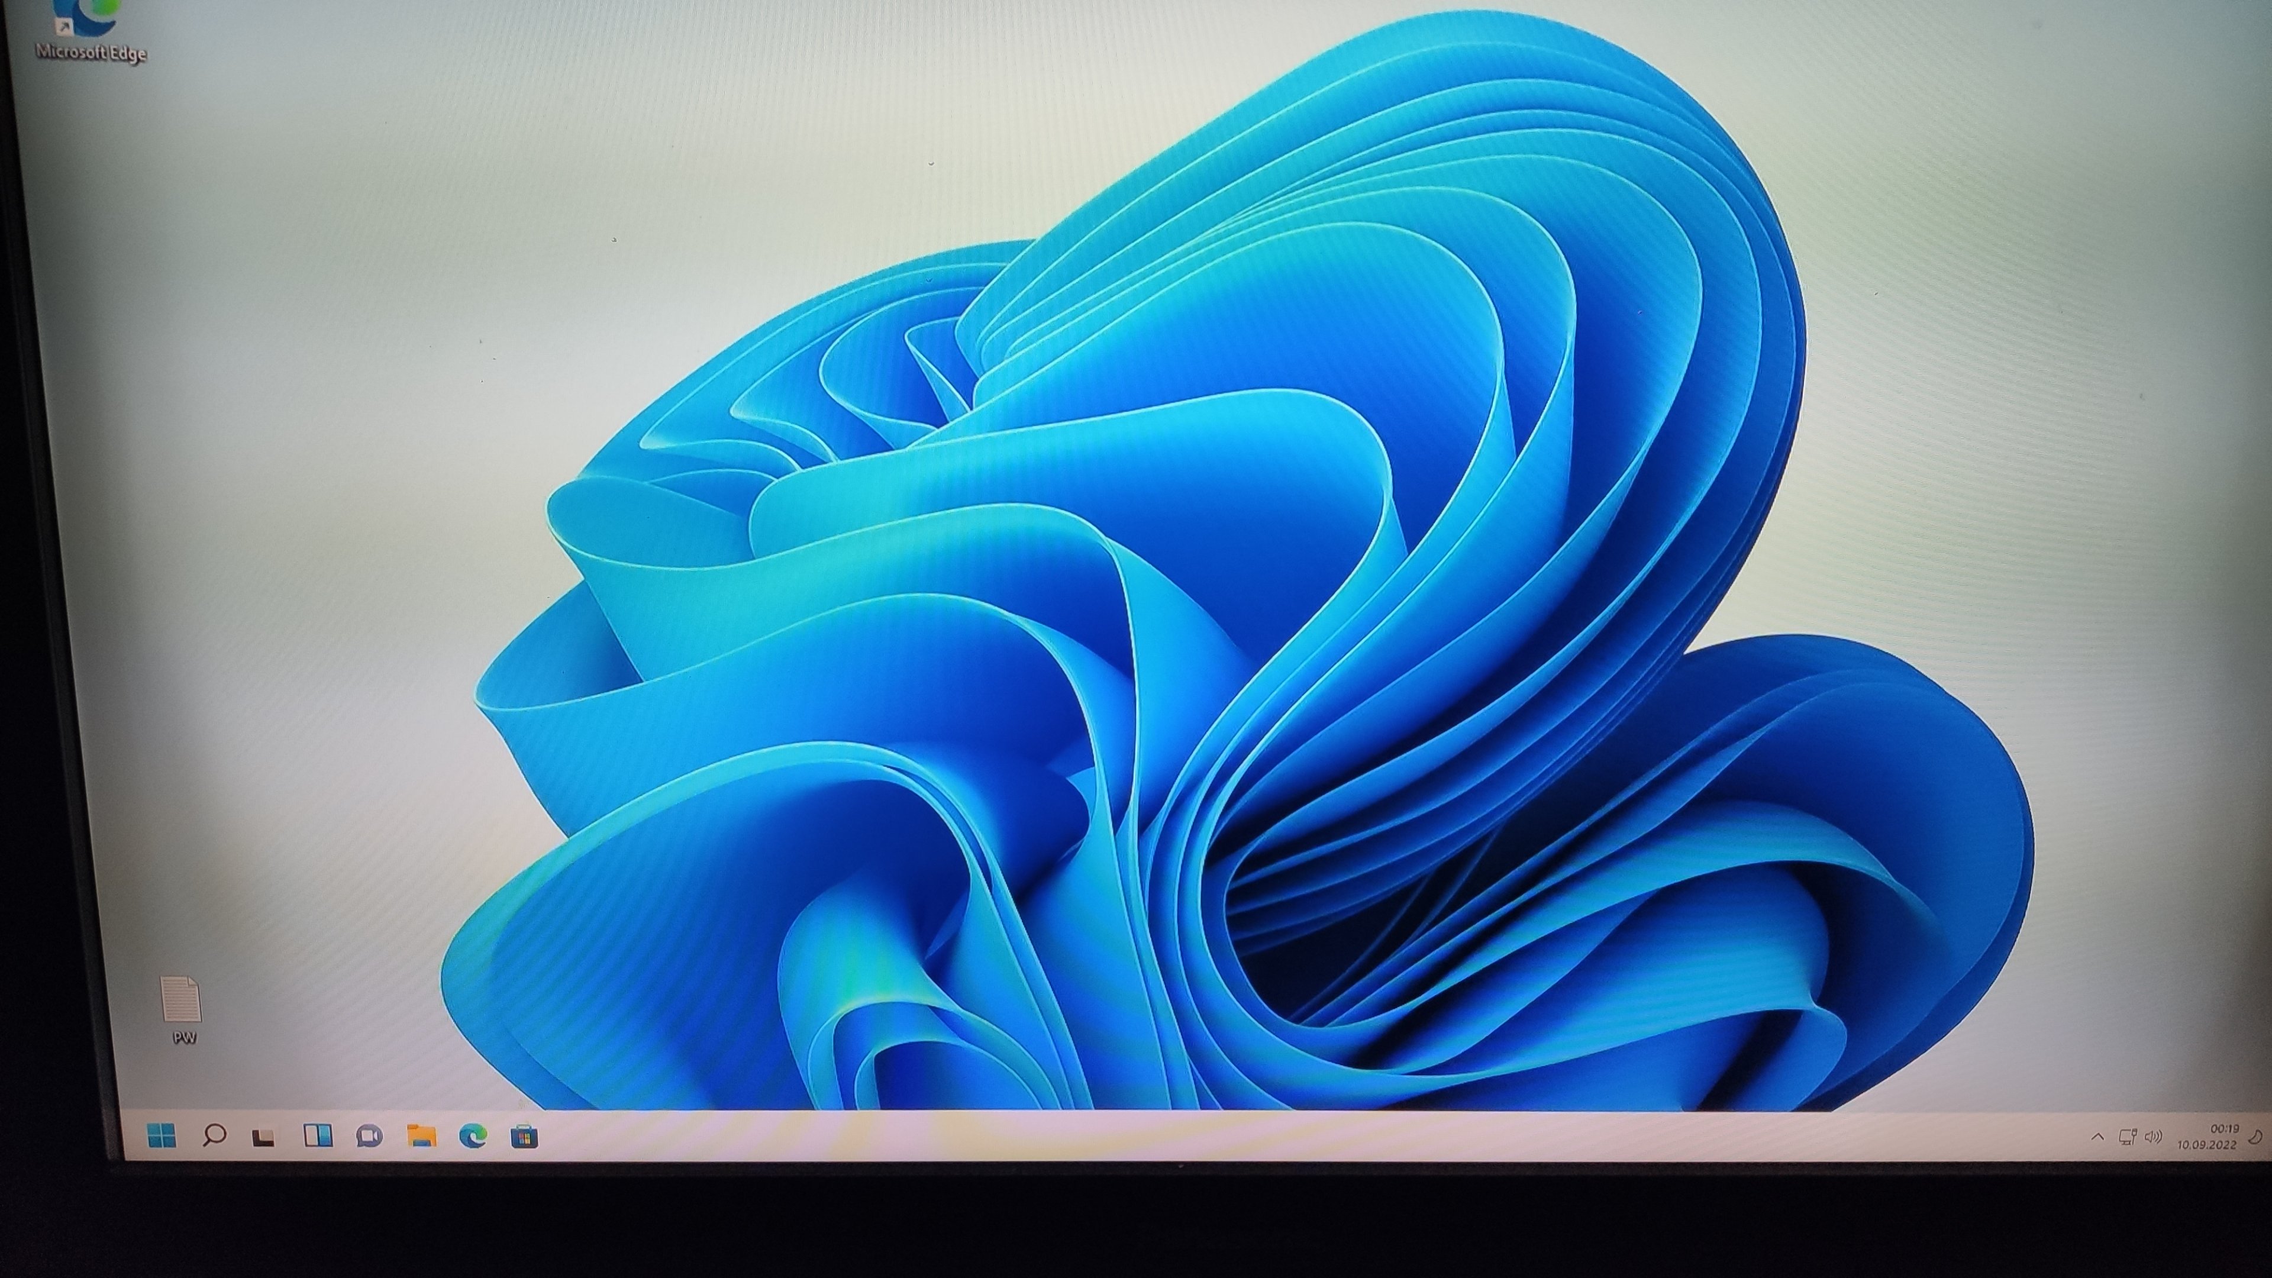The width and height of the screenshot is (2272, 1278).
Task: Open taskbar Search magnifier
Action: pyautogui.click(x=214, y=1135)
